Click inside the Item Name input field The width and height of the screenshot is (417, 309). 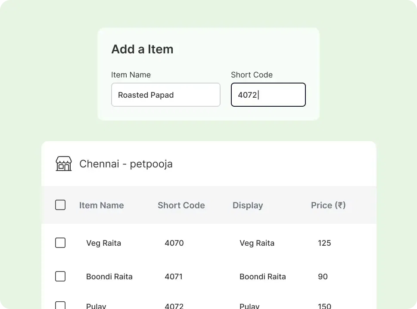click(x=165, y=95)
